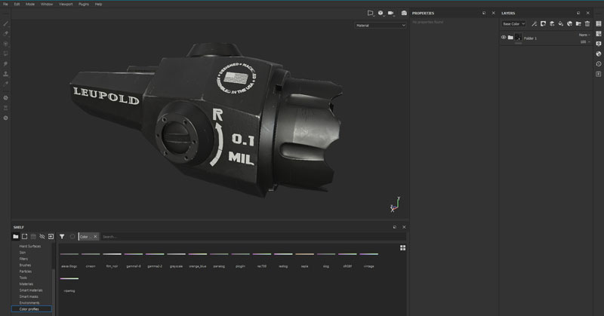604x316 pixels.
Task: Select the Eraser tool
Action: point(6,34)
